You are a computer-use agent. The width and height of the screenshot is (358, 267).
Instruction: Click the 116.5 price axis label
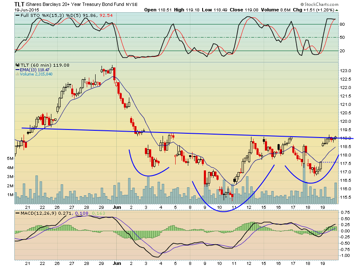(x=345, y=181)
